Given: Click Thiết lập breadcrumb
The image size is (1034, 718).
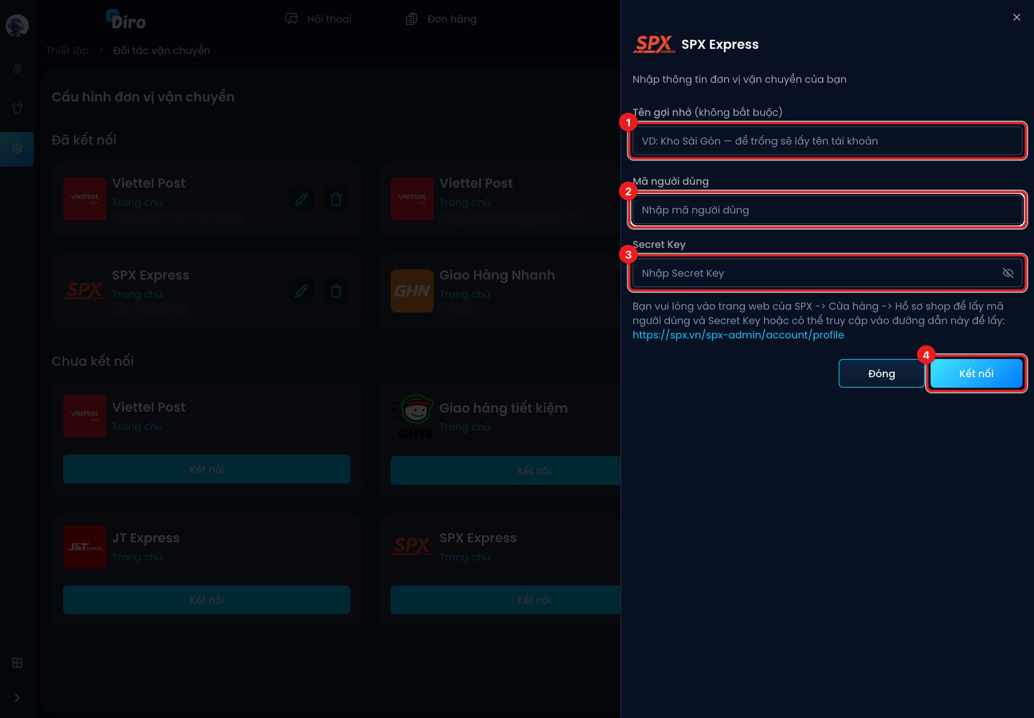Looking at the screenshot, I should [x=67, y=50].
